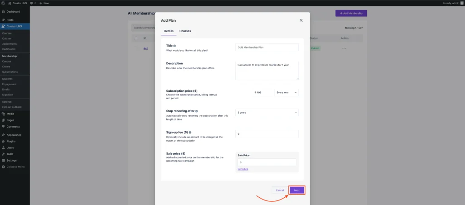
Task: Collapse the sidebar with Collapse Menu
Action: coord(15,167)
